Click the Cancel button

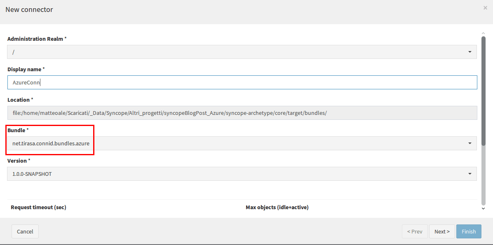(25, 231)
